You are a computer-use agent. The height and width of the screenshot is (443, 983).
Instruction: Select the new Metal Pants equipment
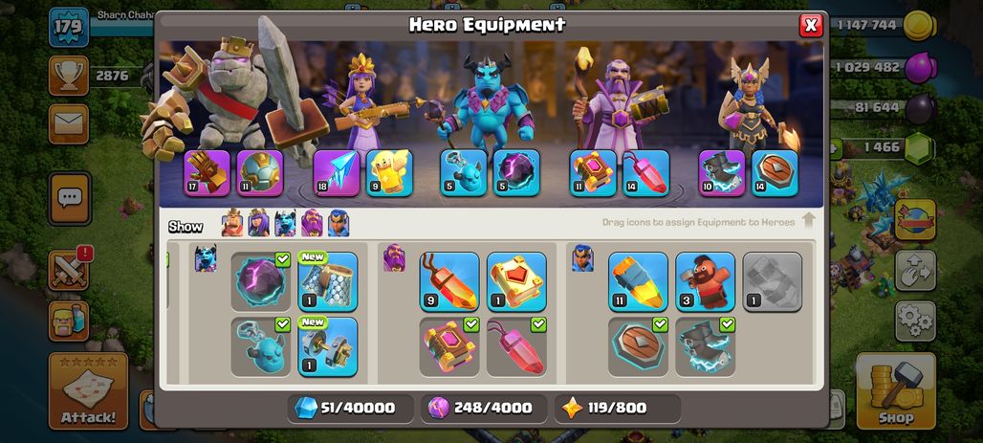pos(327,281)
